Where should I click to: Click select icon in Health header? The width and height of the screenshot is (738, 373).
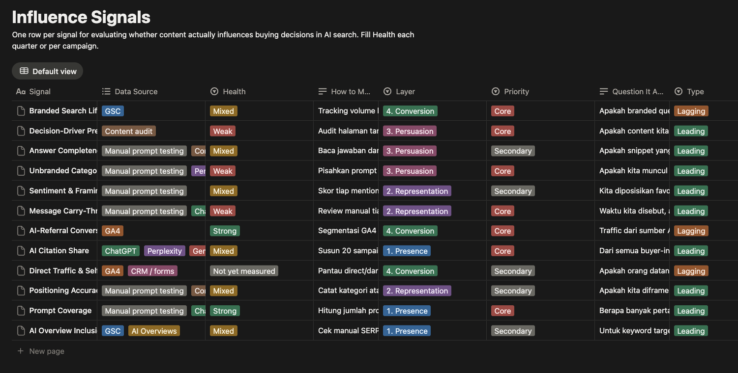point(214,91)
